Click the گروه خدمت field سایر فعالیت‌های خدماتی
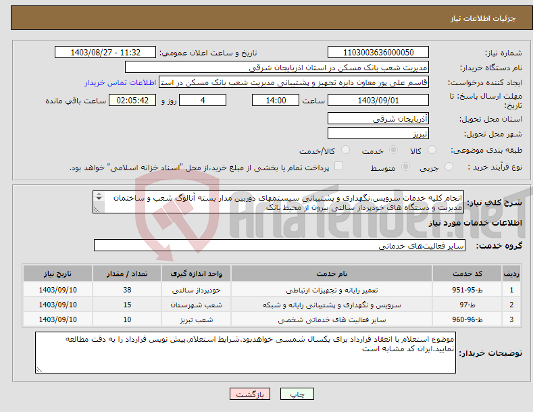The height and width of the screenshot is (412, 533). [280, 245]
